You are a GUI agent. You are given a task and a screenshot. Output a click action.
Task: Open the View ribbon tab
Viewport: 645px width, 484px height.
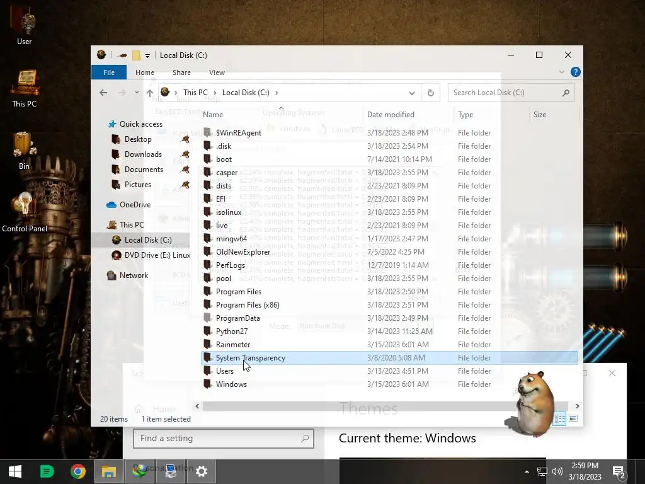point(217,72)
